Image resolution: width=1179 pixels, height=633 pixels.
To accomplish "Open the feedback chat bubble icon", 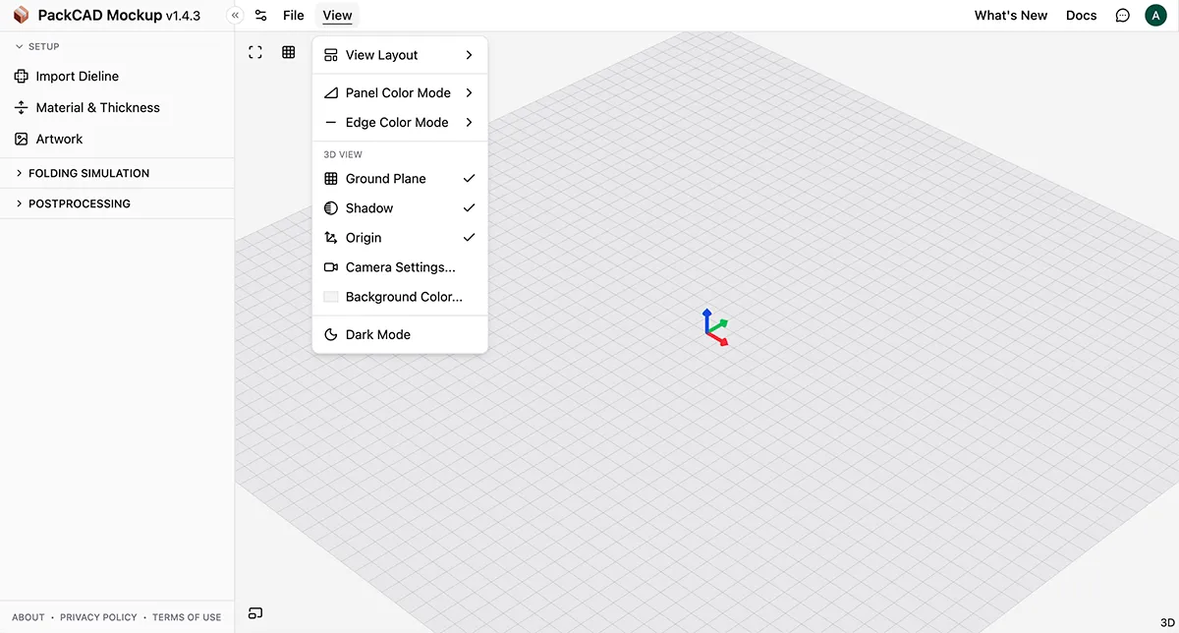I will tap(1123, 16).
